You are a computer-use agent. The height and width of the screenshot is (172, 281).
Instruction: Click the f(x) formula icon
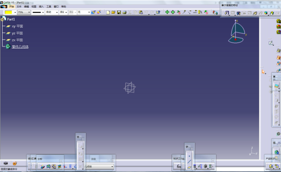(178, 167)
